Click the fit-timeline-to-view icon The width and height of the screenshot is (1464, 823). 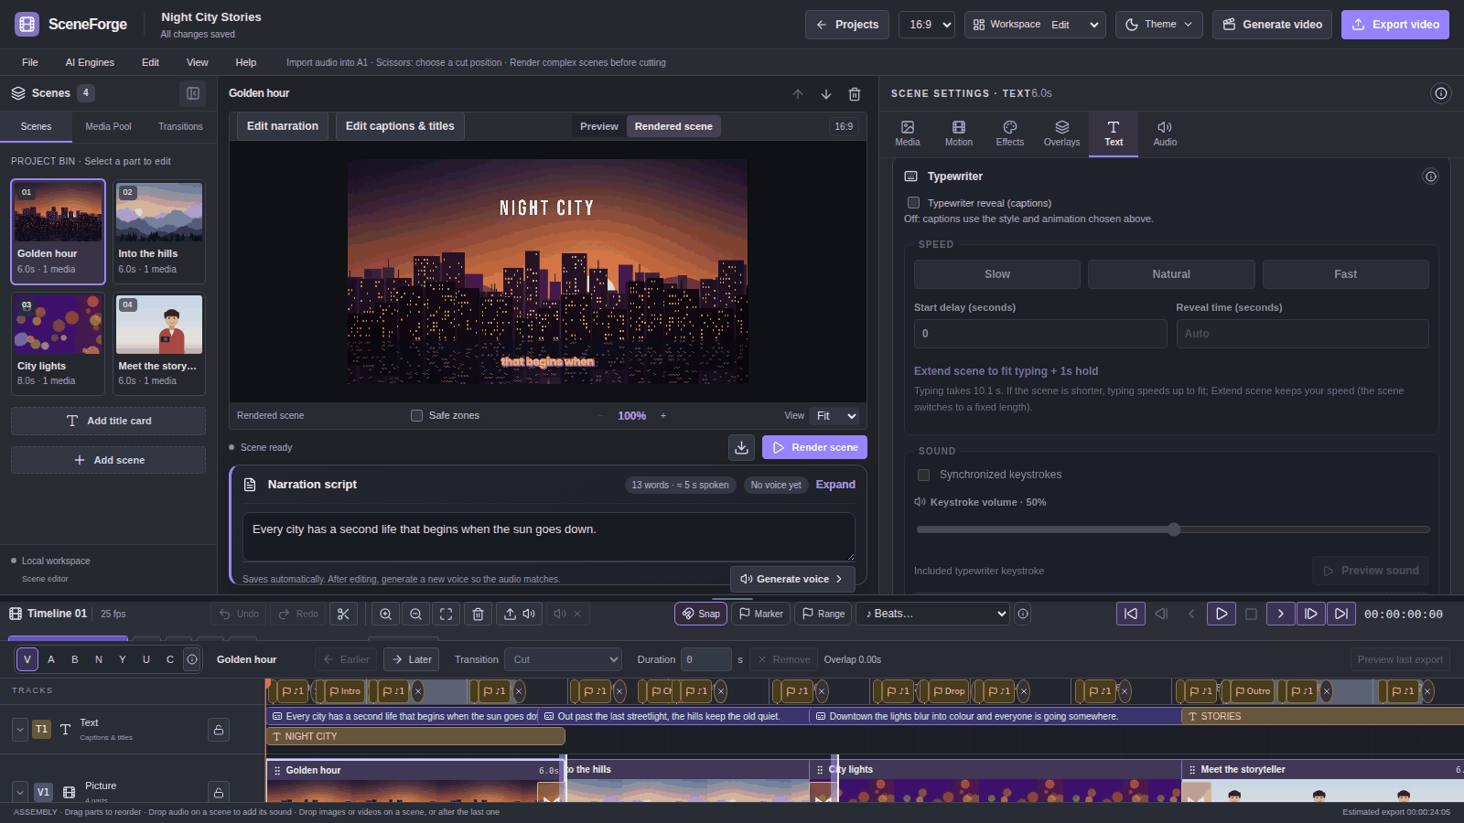[447, 614]
